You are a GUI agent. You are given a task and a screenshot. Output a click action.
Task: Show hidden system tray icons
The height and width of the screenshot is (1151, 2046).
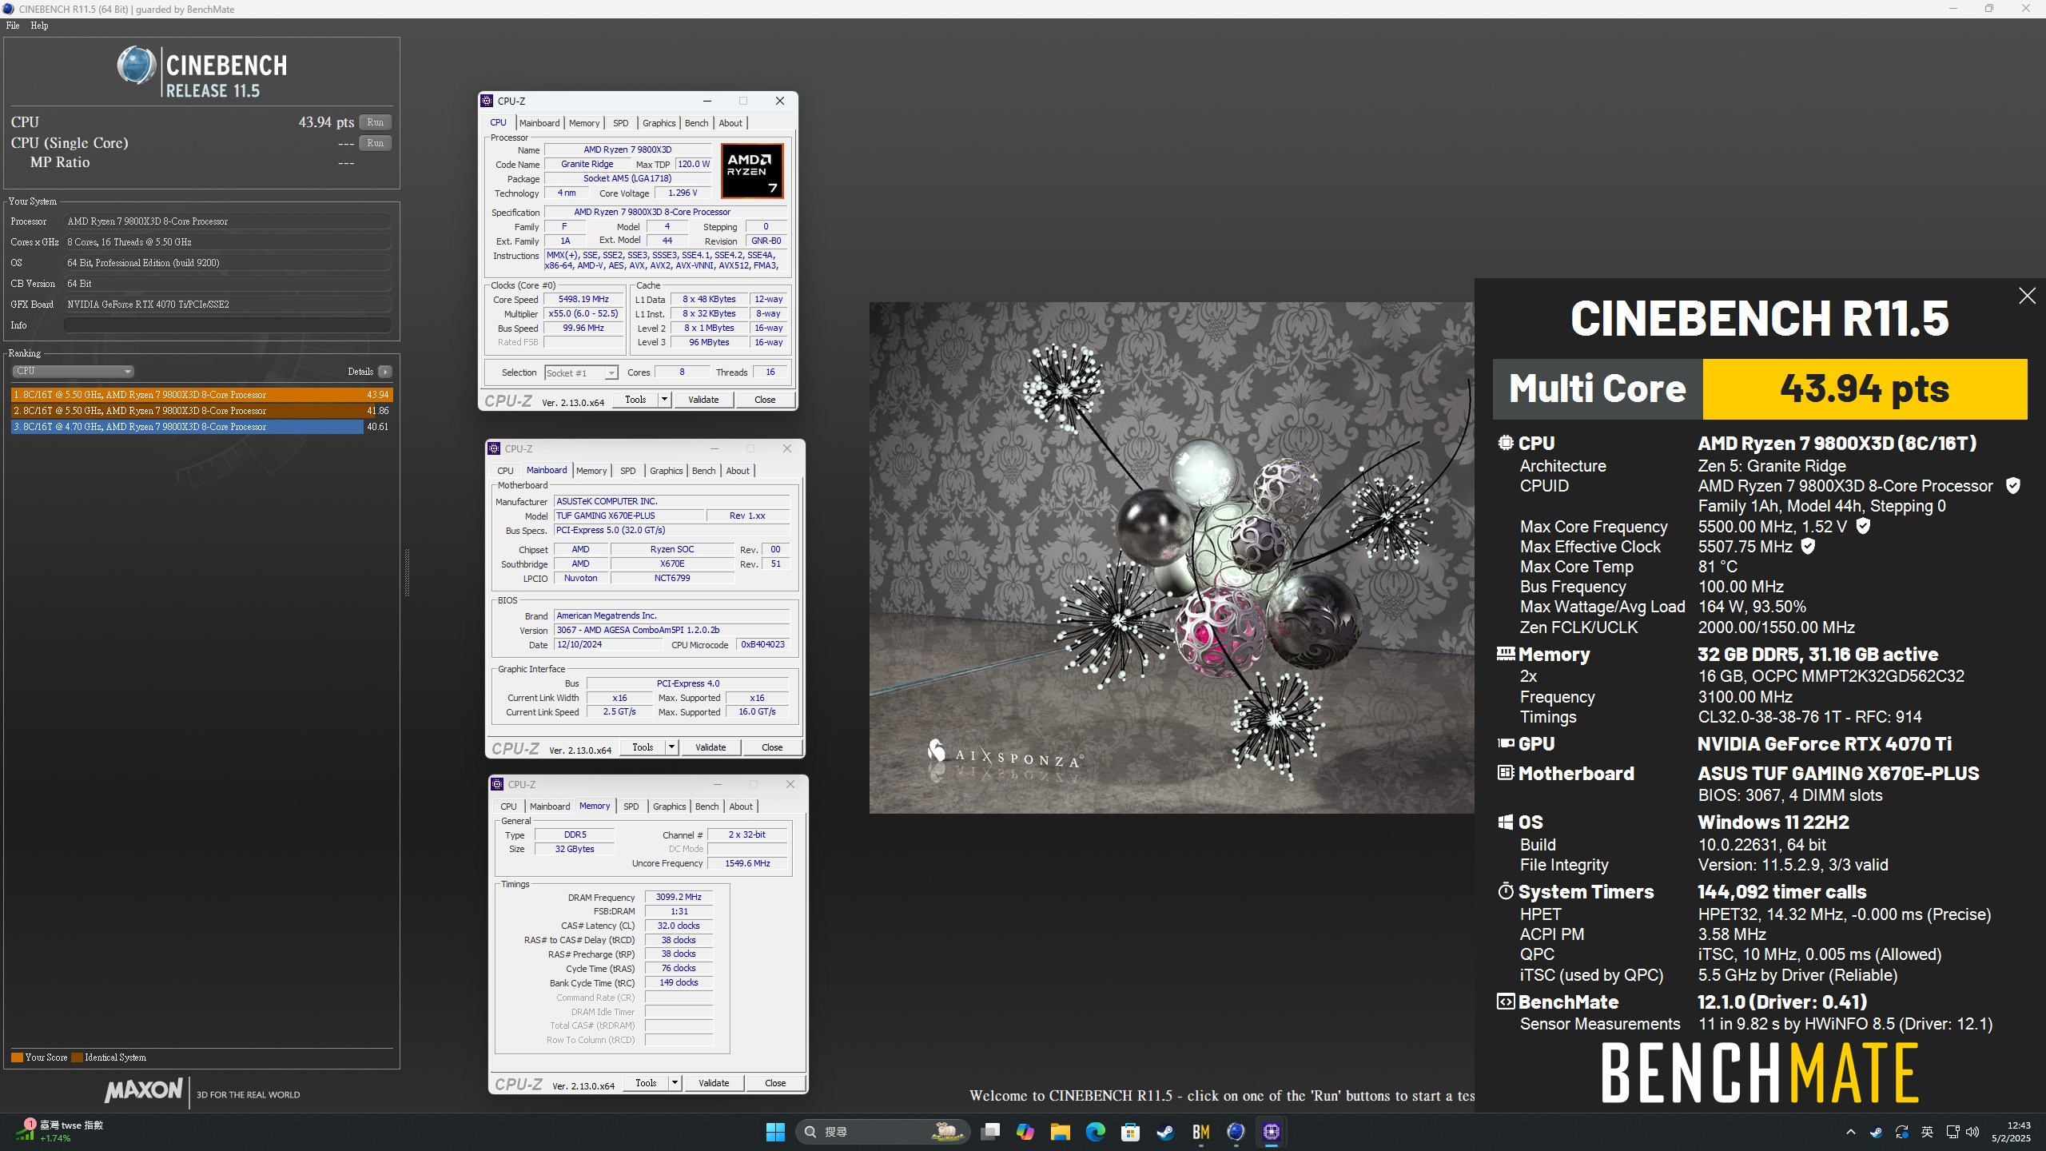pos(1851,1132)
